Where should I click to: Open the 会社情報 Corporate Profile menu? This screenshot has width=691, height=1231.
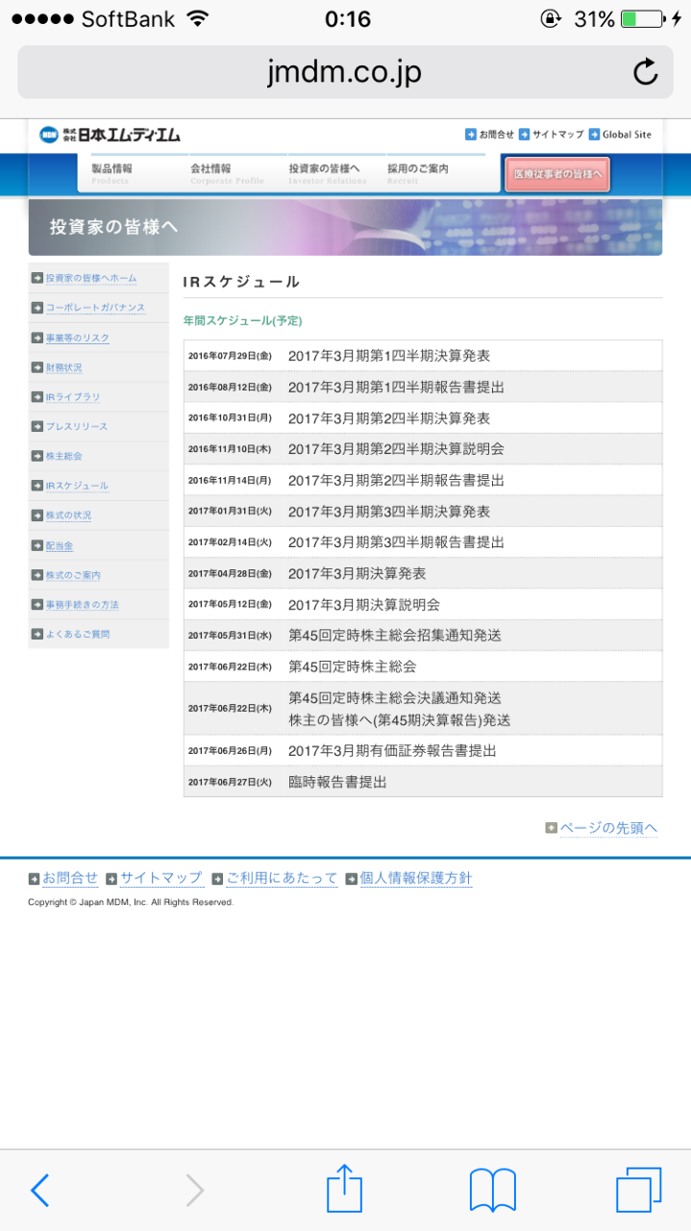point(226,173)
